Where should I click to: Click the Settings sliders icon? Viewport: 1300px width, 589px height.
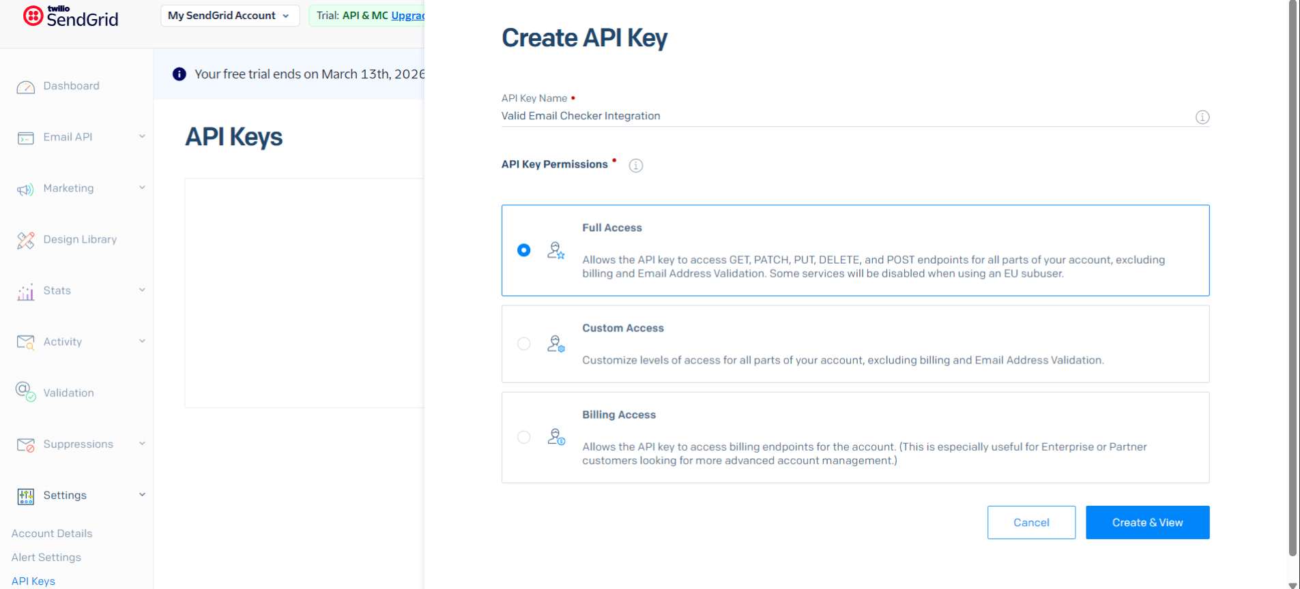pyautogui.click(x=25, y=496)
